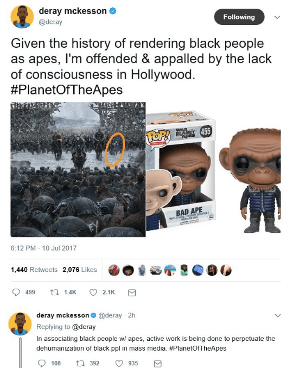Open the 2,076 Likes list
293x368 pixels.
pos(80,270)
